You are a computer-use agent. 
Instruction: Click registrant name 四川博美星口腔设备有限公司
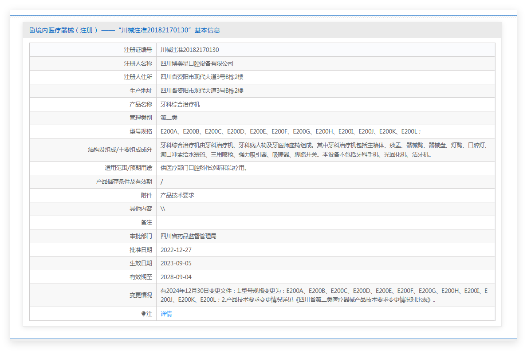coord(197,63)
